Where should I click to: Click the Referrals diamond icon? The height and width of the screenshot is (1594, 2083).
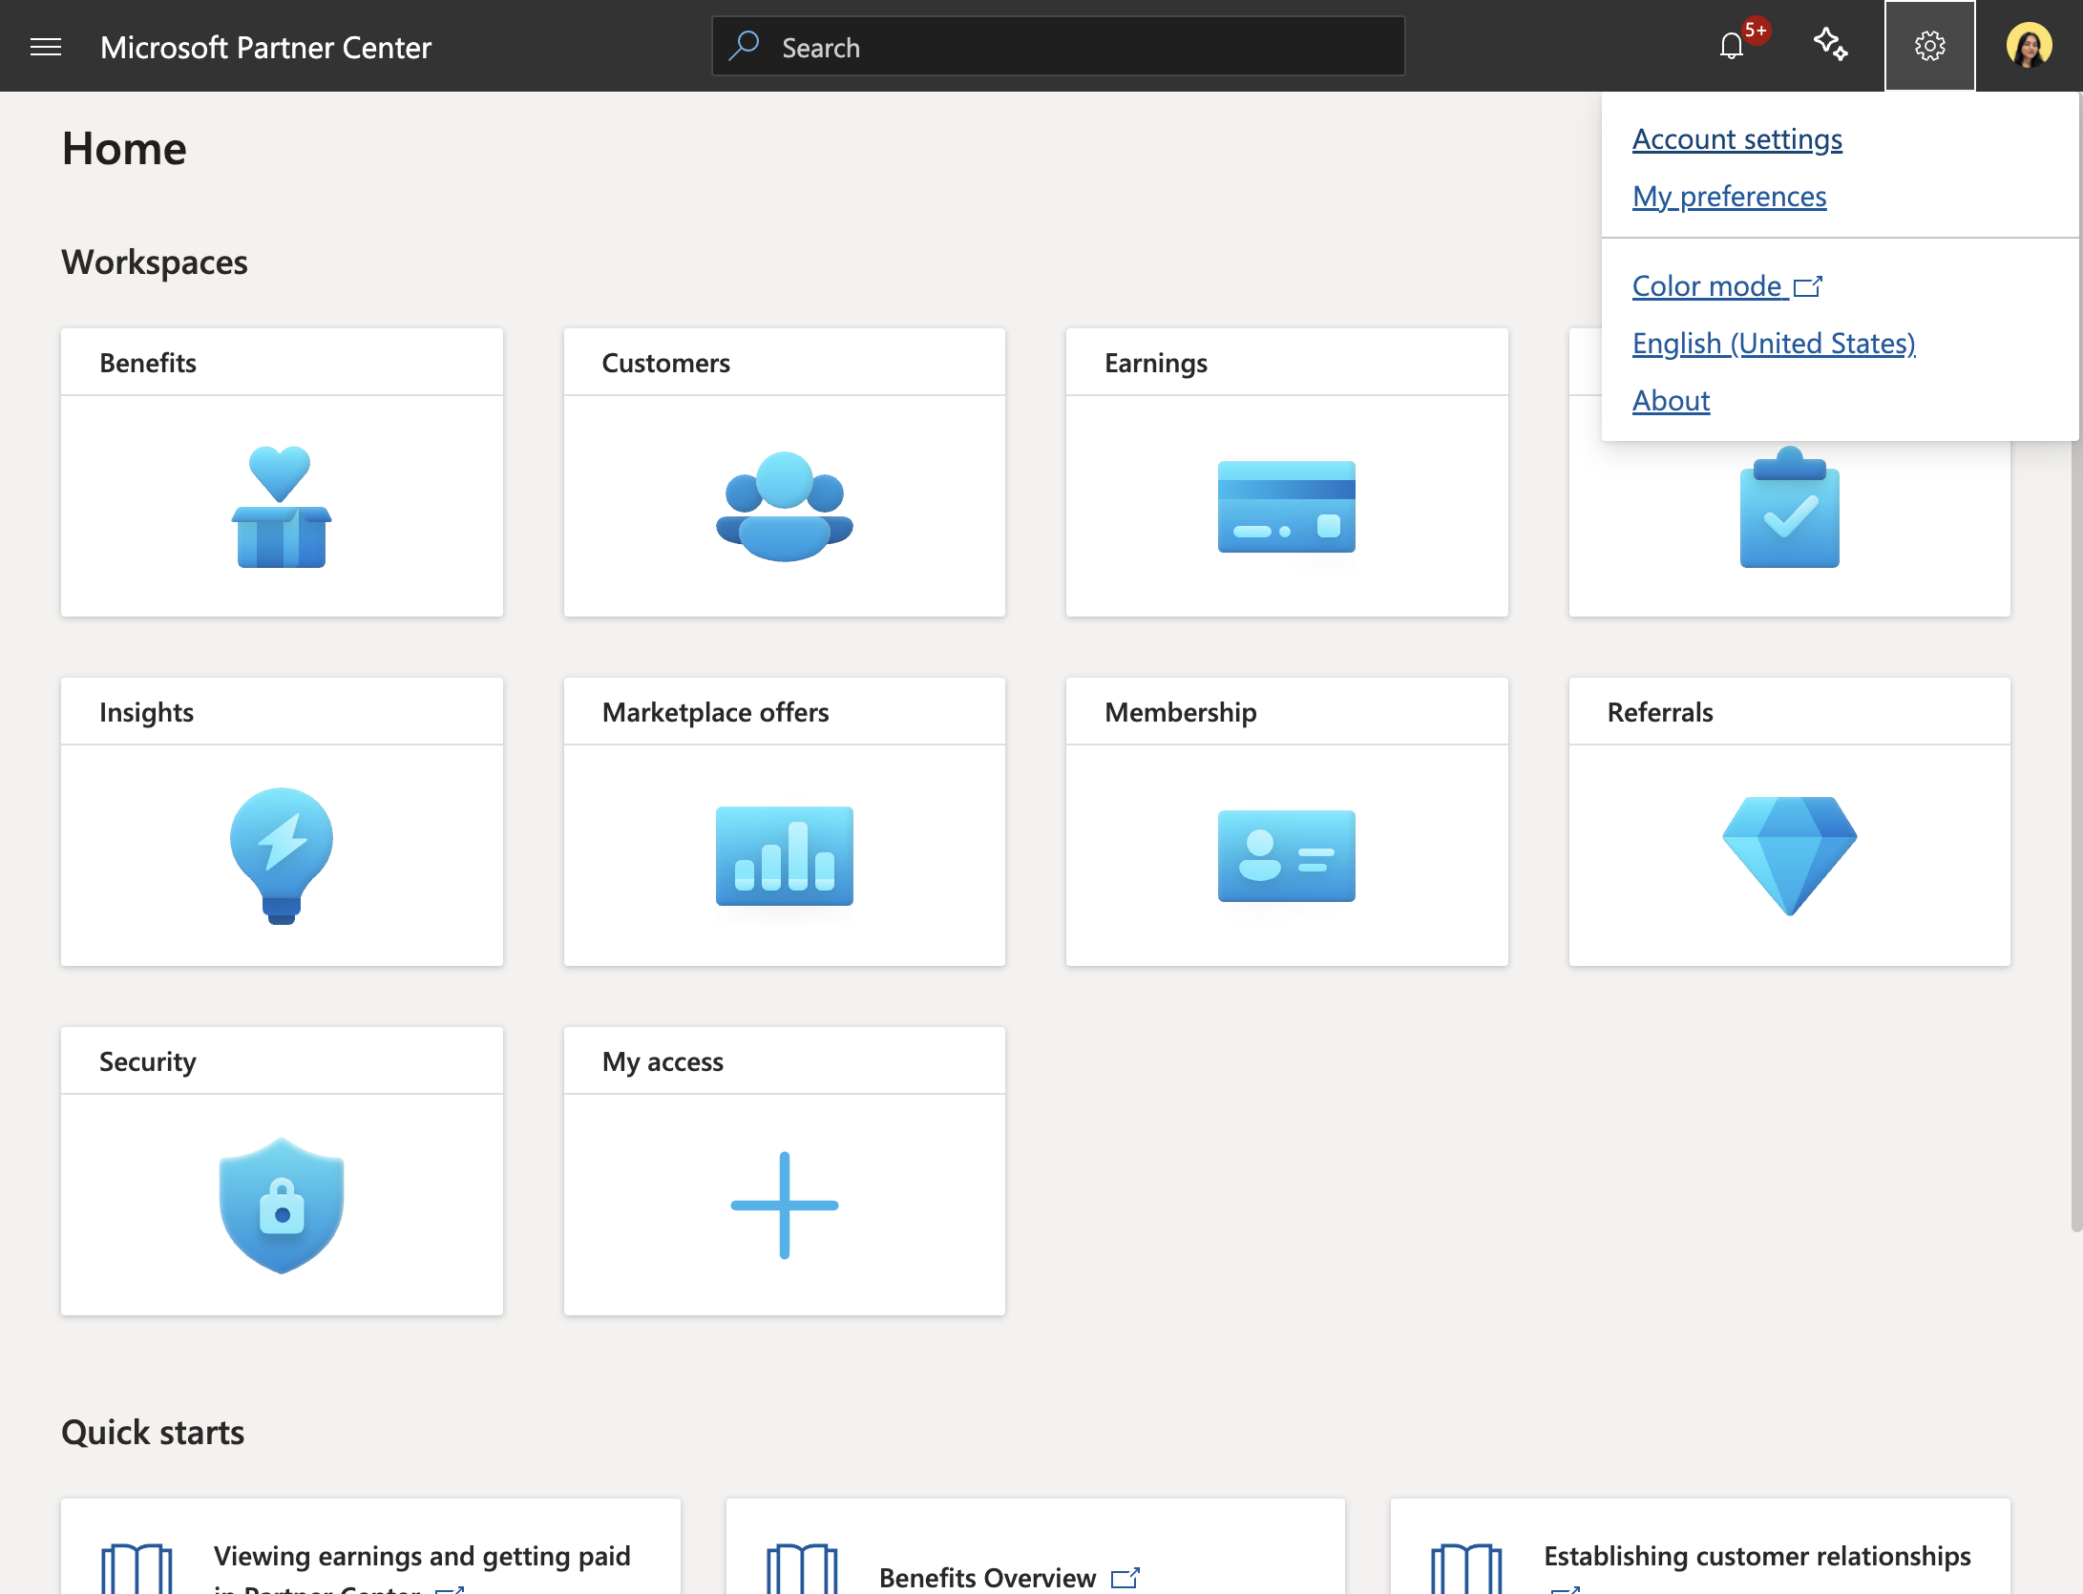coord(1789,856)
